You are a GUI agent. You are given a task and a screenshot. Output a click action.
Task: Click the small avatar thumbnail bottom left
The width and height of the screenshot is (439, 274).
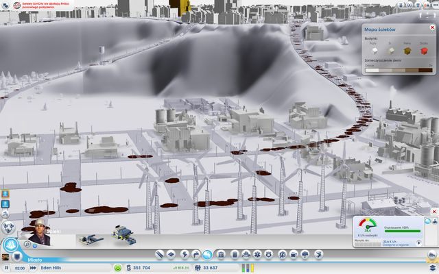point(5,257)
